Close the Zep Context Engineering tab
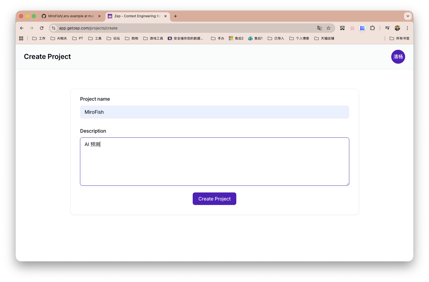 point(165,16)
